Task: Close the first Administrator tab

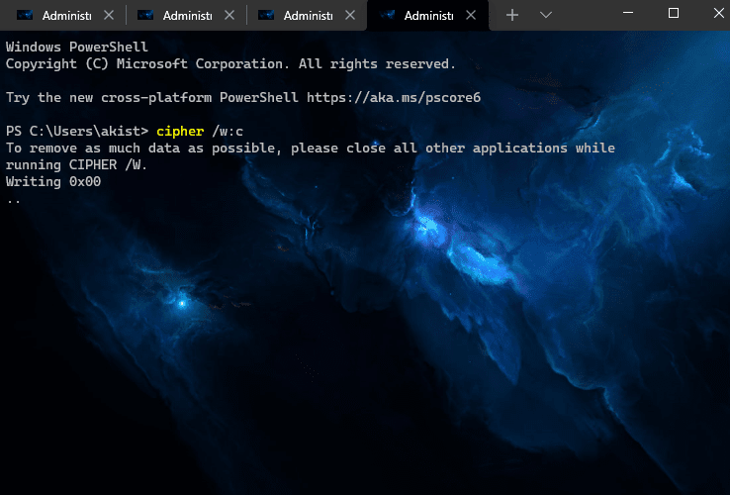Action: point(109,16)
